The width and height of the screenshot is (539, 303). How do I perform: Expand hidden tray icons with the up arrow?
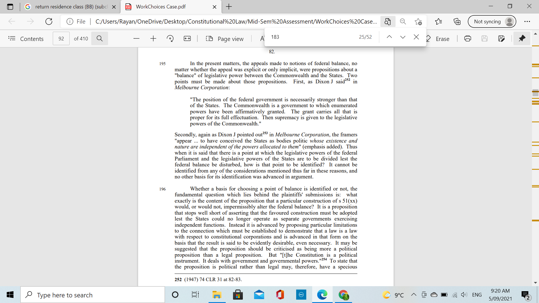(414, 295)
